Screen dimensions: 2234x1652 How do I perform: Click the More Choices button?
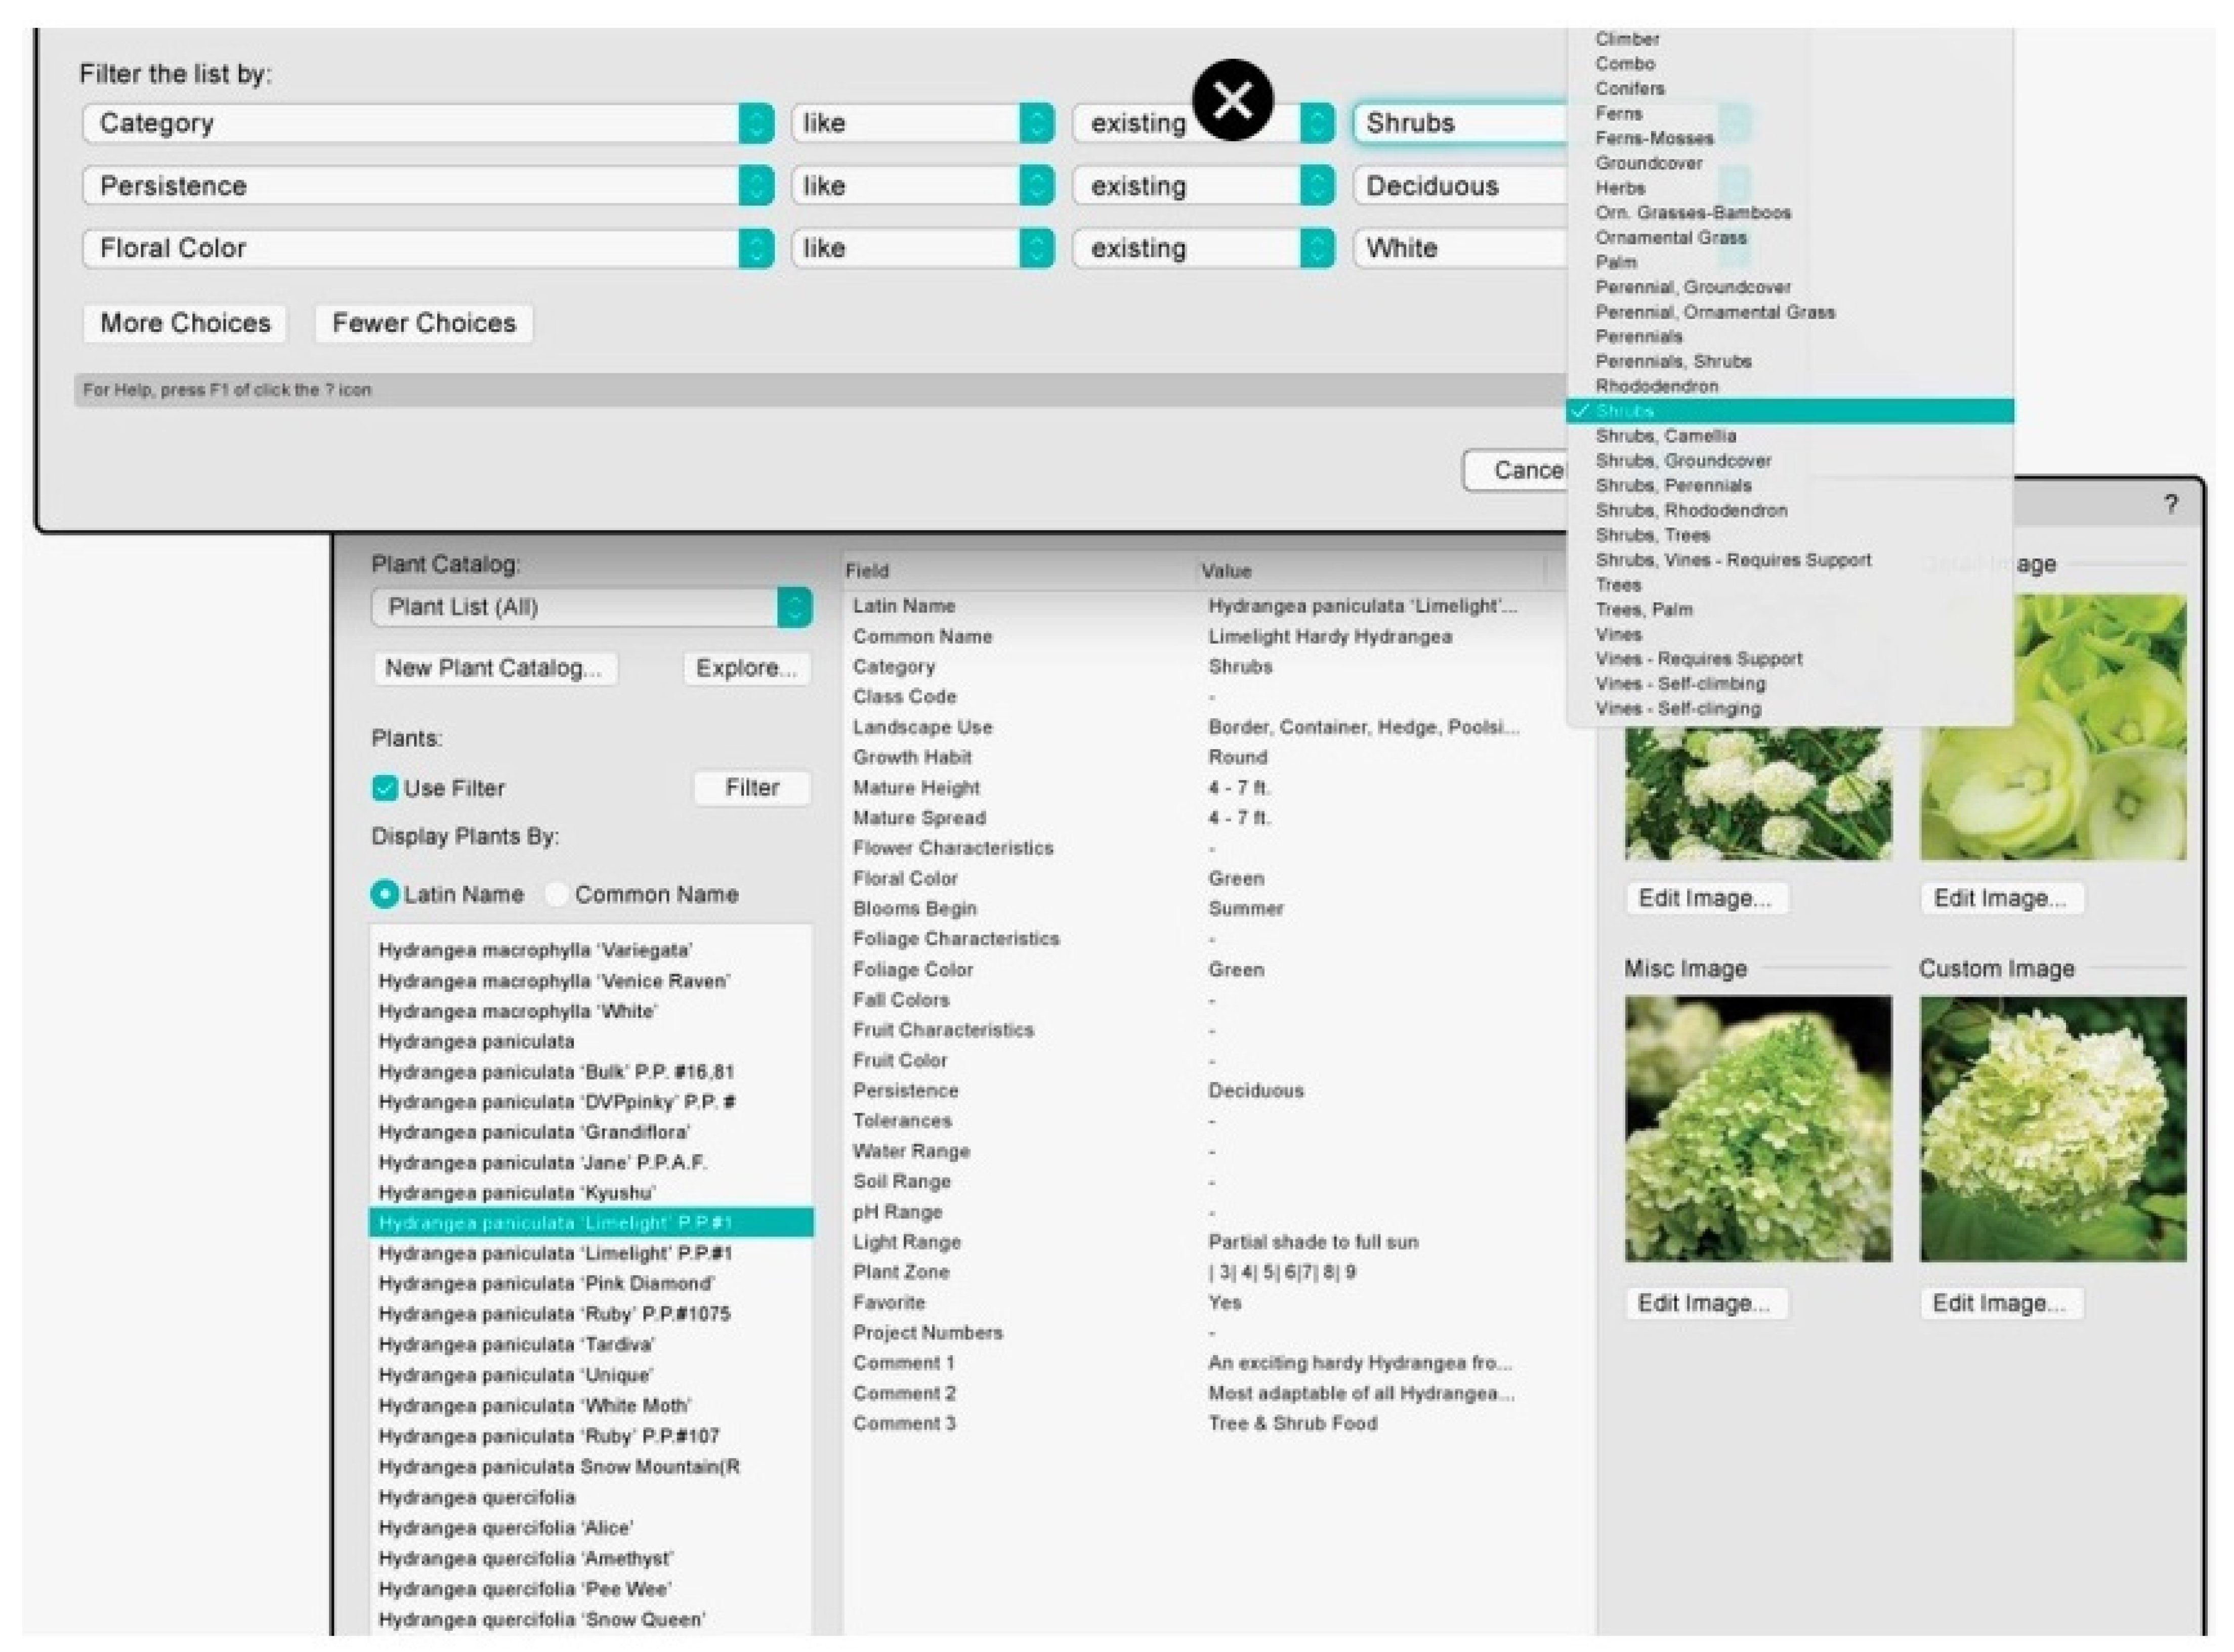(x=185, y=323)
